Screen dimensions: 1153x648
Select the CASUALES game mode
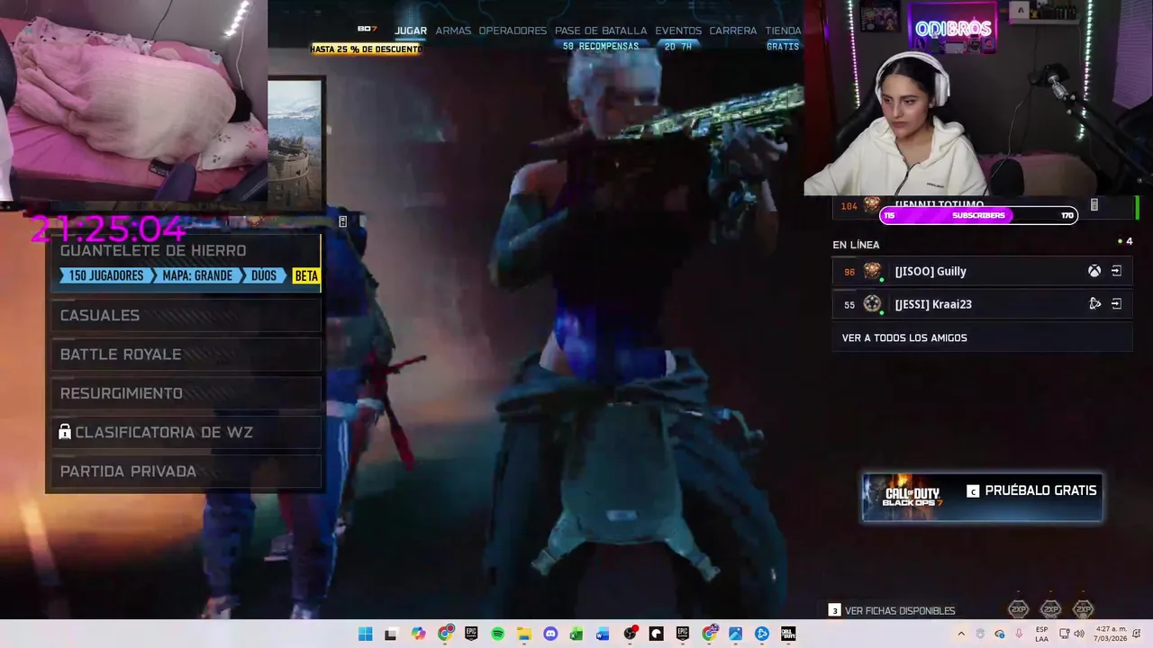pyautogui.click(x=185, y=315)
